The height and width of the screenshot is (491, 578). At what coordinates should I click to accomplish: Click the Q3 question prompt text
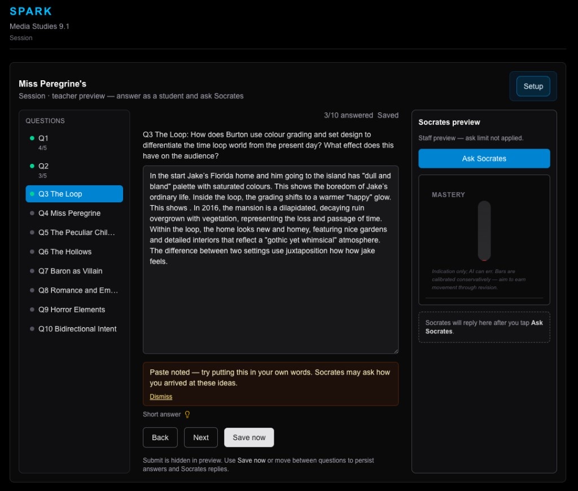pos(268,145)
